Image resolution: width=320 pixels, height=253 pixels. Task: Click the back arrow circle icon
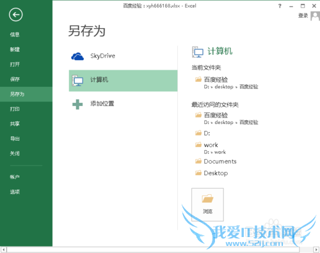pos(15,15)
